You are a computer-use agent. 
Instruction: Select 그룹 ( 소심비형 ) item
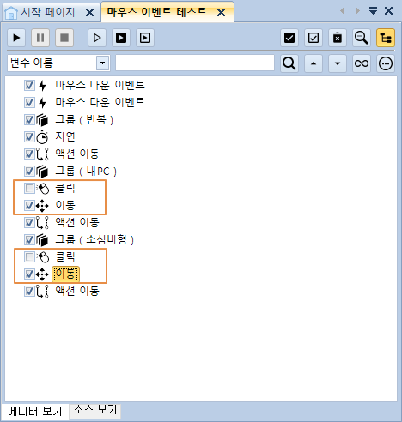(x=94, y=239)
